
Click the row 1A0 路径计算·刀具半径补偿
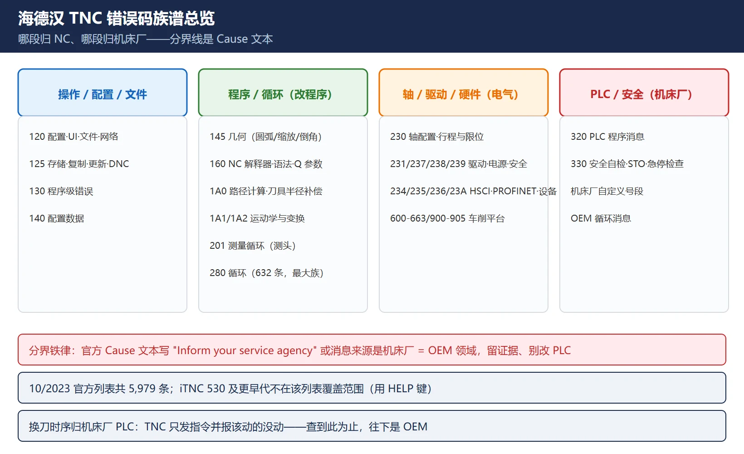[266, 191]
